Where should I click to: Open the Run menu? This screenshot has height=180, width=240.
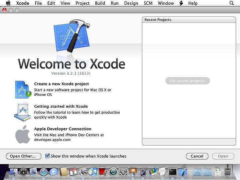115,3
